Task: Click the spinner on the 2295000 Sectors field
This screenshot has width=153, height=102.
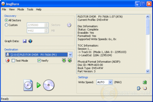Action: click(x=46, y=25)
